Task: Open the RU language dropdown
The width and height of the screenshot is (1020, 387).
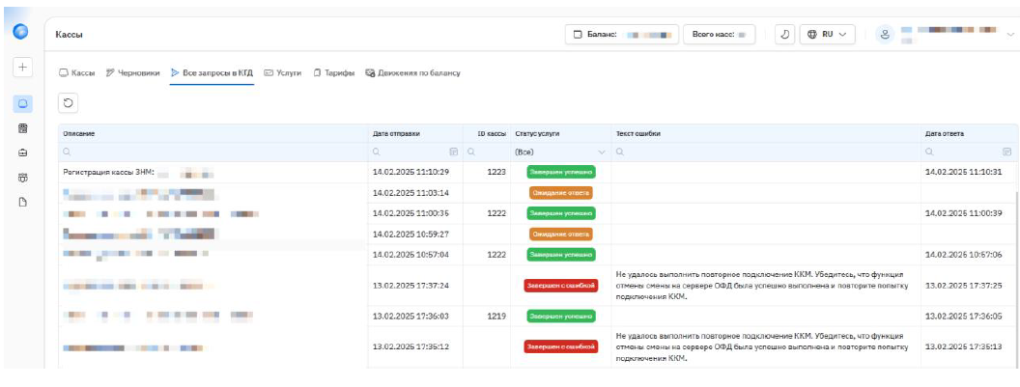Action: click(830, 35)
